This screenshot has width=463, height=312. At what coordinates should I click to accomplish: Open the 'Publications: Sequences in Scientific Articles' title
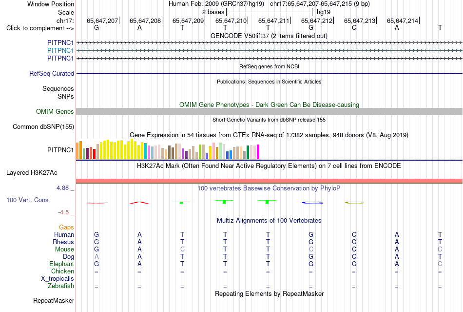point(269,82)
